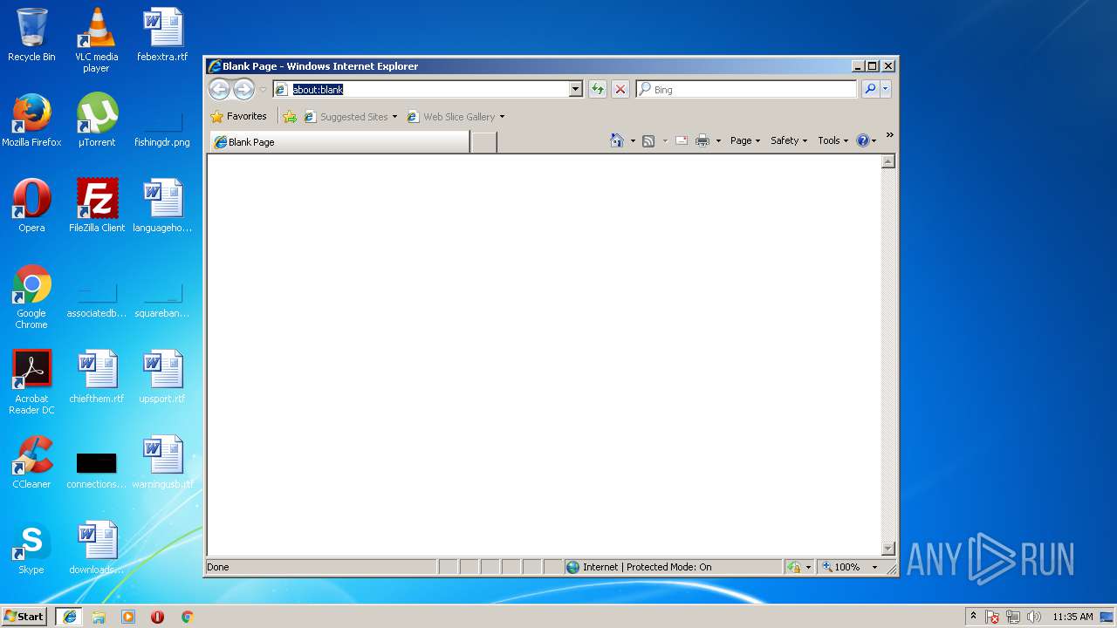Click the Show desktop button
1117x628 pixels.
pyautogui.click(x=1107, y=617)
